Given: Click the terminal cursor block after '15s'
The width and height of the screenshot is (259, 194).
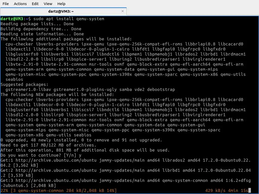Looking at the screenshot, I should point(250,190).
